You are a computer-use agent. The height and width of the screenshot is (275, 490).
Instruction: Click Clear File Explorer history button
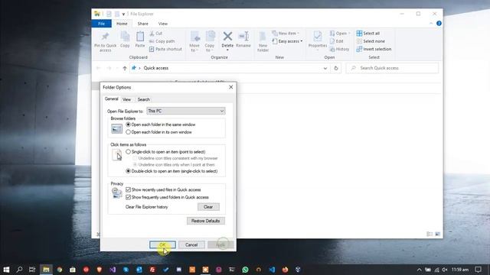pyautogui.click(x=208, y=207)
